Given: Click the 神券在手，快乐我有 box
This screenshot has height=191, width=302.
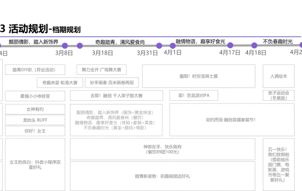Looking at the screenshot, I should [x=163, y=149].
